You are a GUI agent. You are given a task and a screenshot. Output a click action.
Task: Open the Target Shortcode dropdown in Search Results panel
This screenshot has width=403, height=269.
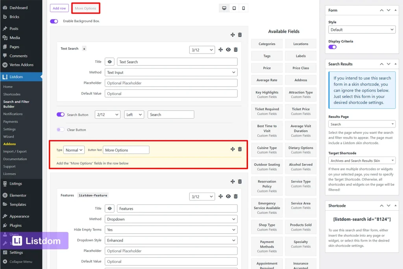361,161
